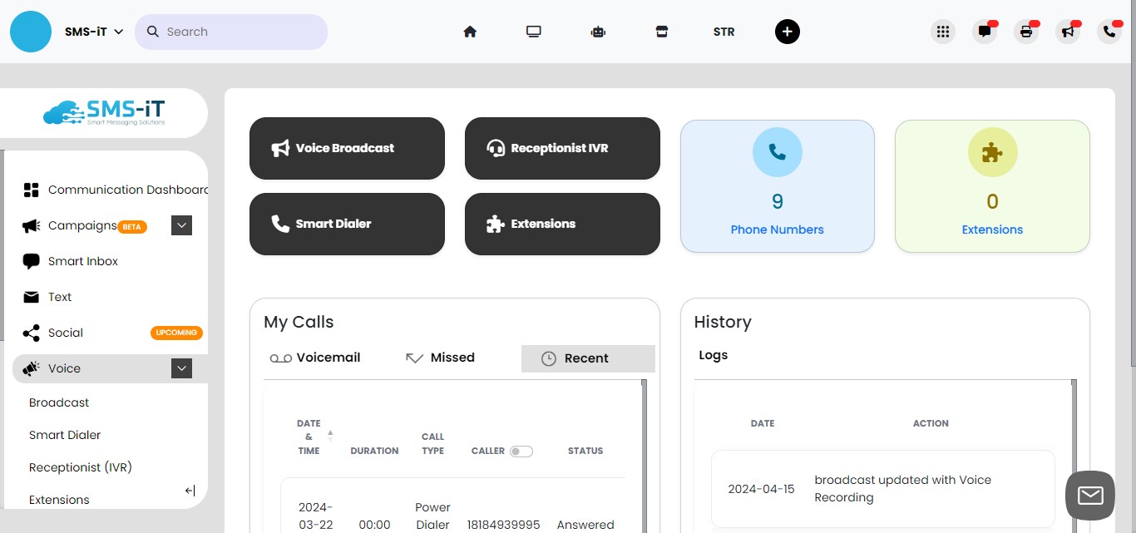Go to the Home icon in top navigation
Image resolution: width=1136 pixels, height=533 pixels.
470,32
